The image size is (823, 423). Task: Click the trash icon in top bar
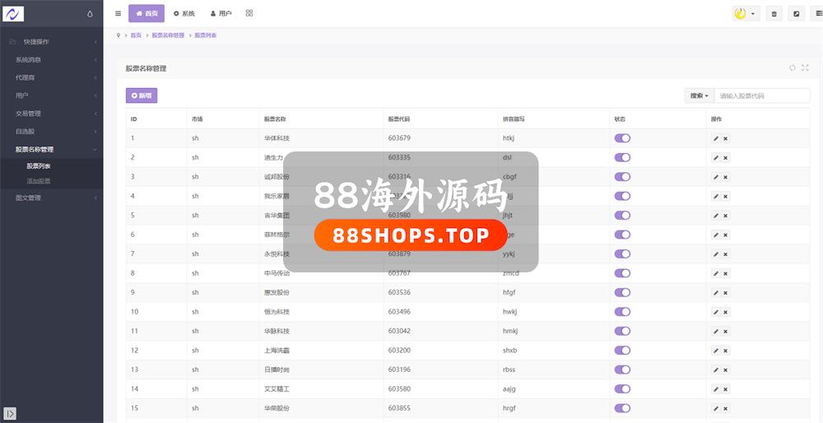[774, 14]
